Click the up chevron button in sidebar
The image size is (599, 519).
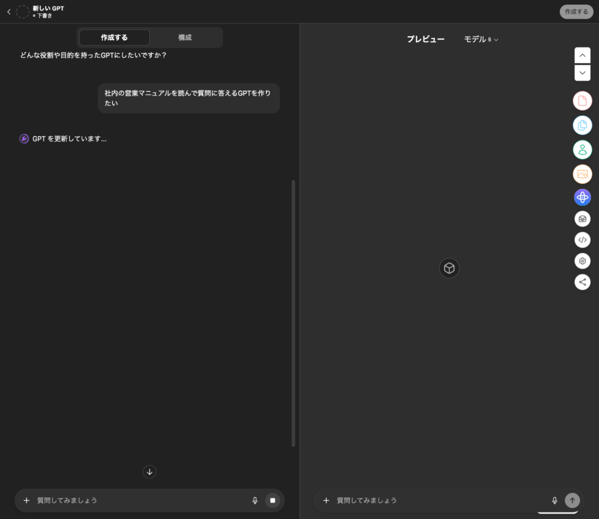[582, 55]
